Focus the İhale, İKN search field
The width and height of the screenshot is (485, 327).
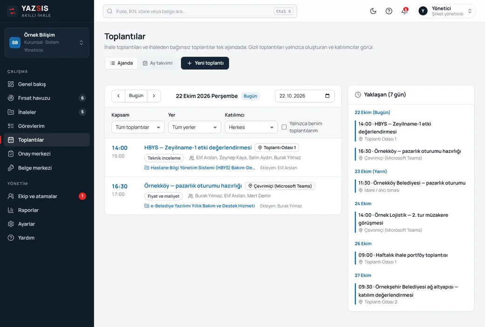click(x=200, y=11)
